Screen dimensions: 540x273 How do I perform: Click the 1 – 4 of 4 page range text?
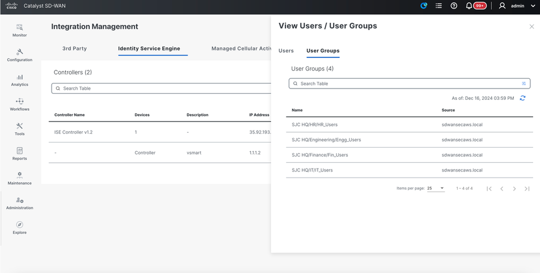coord(464,188)
